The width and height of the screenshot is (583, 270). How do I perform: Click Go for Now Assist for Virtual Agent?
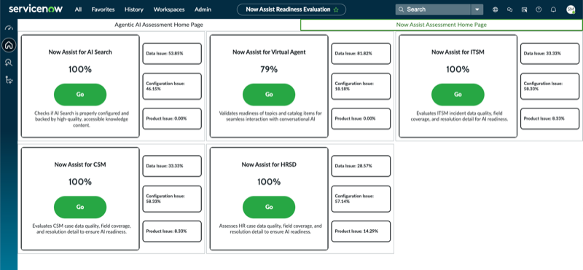tap(269, 95)
